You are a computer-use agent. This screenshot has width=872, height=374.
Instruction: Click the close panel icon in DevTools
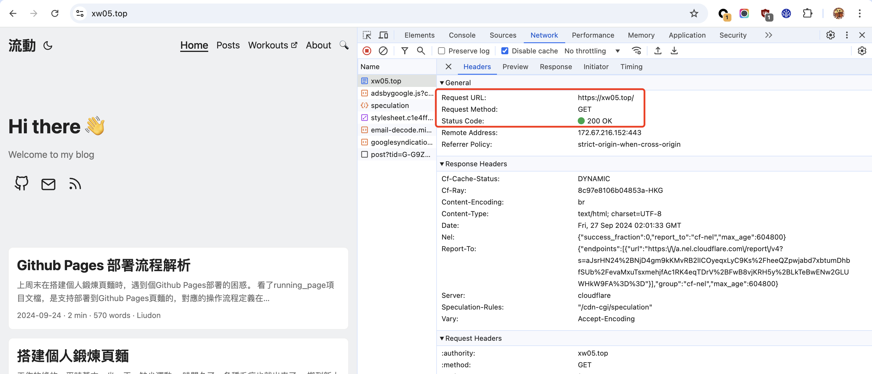pyautogui.click(x=862, y=35)
